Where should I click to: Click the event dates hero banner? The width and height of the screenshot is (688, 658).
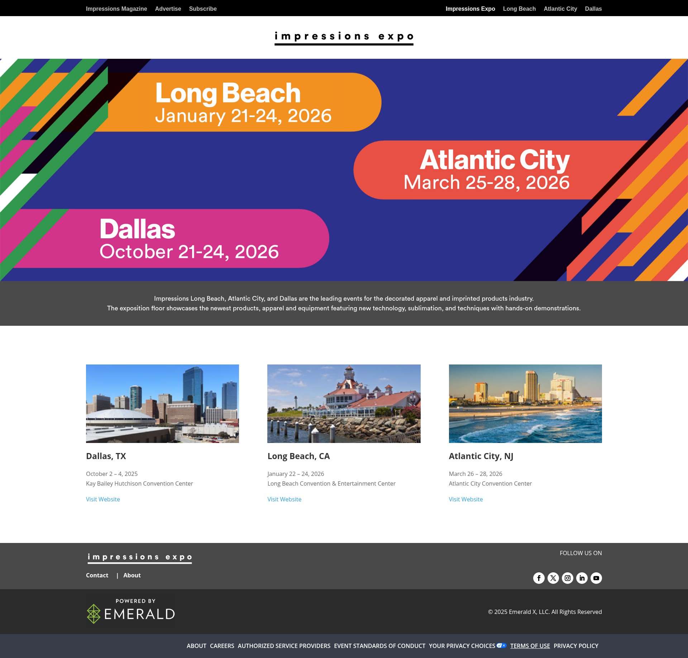pyautogui.click(x=344, y=170)
